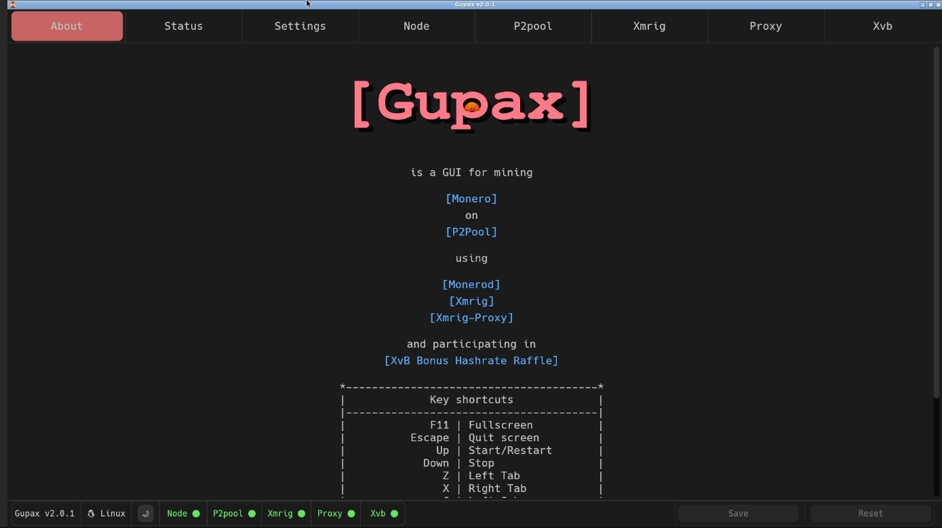Click the 'is a GUI for mining' text
This screenshot has height=528, width=942.
[x=471, y=172]
